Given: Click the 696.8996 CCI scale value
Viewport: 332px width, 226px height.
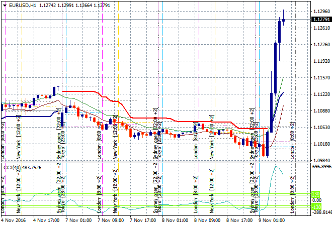Looking at the screenshot, I should (x=321, y=166).
